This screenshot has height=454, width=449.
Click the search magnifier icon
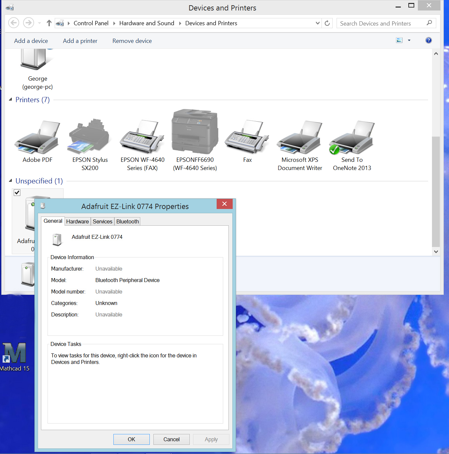429,23
